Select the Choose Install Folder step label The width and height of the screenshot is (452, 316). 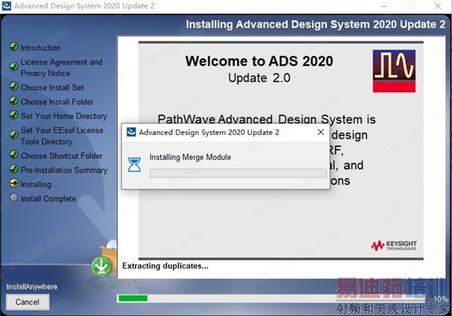[57, 102]
